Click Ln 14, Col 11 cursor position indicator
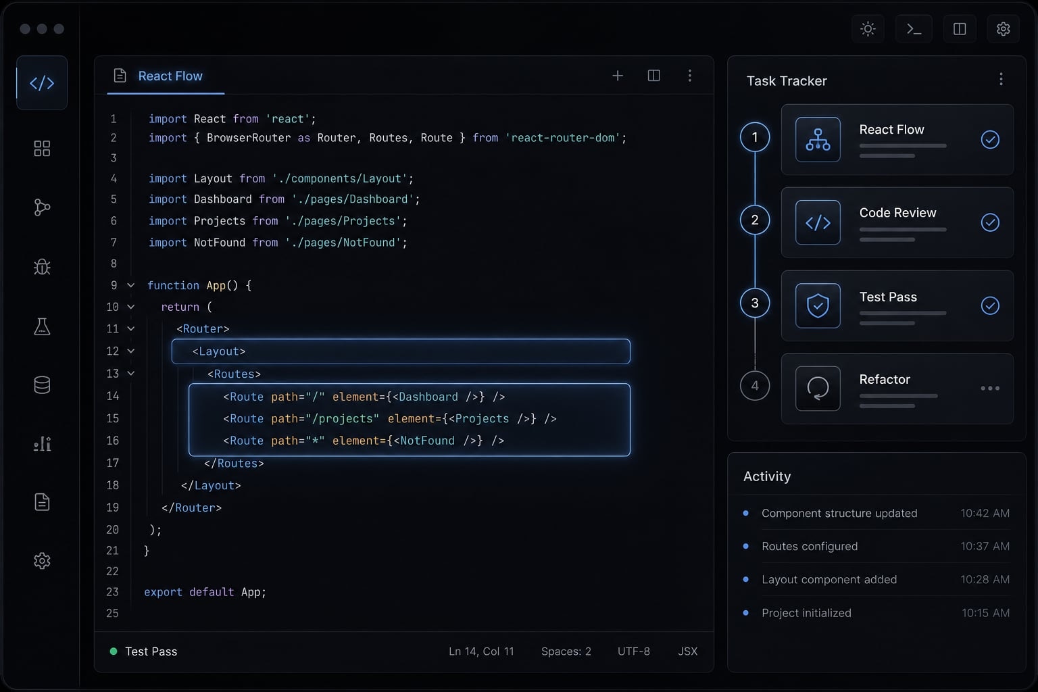This screenshot has width=1038, height=692. click(x=481, y=651)
